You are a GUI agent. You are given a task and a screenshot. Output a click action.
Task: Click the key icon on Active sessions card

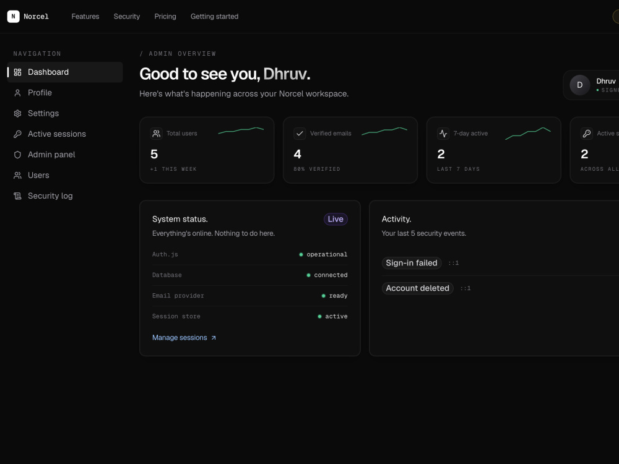587,134
